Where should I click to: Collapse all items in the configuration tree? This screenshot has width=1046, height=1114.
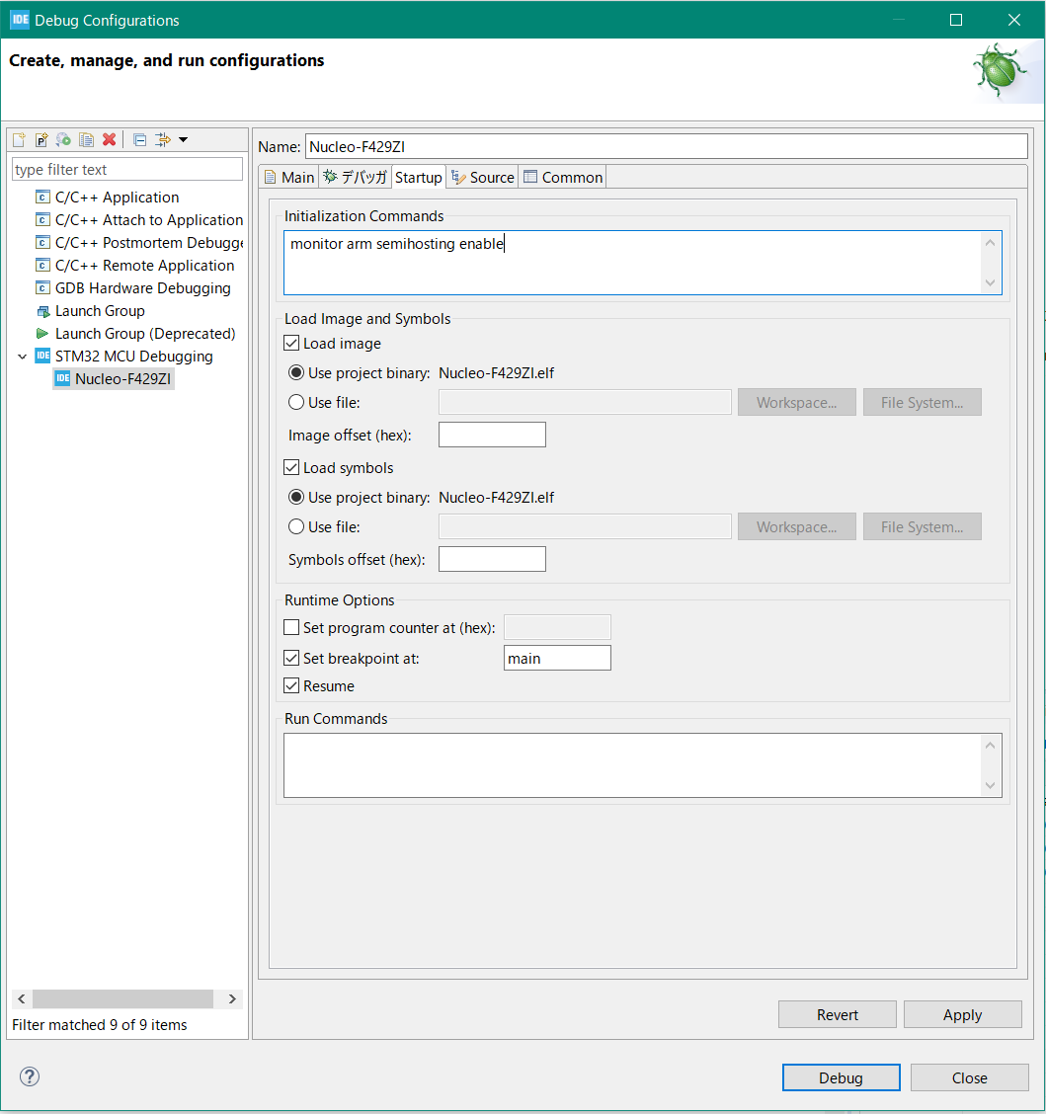click(x=138, y=139)
